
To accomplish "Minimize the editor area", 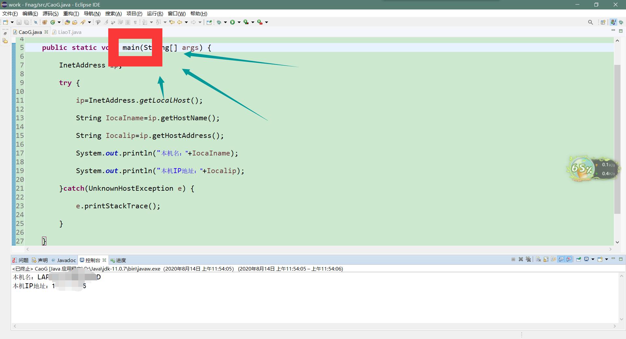I will [x=613, y=31].
